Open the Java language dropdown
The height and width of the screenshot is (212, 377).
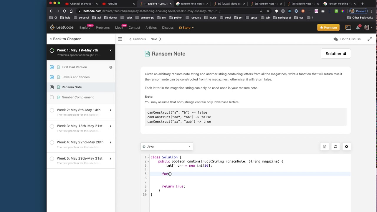(167, 146)
